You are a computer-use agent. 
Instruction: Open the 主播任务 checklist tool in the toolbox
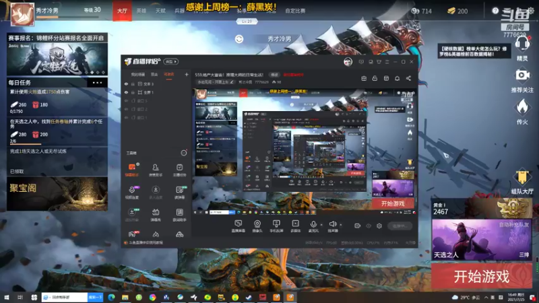[x=179, y=170]
